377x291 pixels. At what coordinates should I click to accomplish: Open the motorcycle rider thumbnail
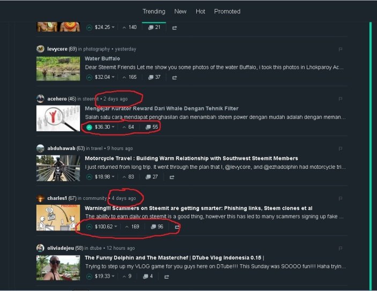click(x=58, y=168)
